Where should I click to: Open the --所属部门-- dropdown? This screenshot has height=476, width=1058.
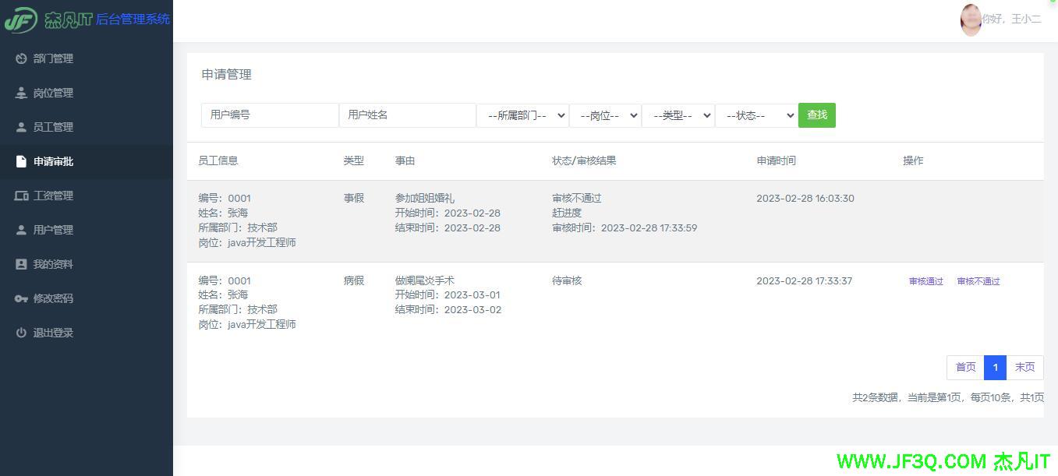coord(522,115)
